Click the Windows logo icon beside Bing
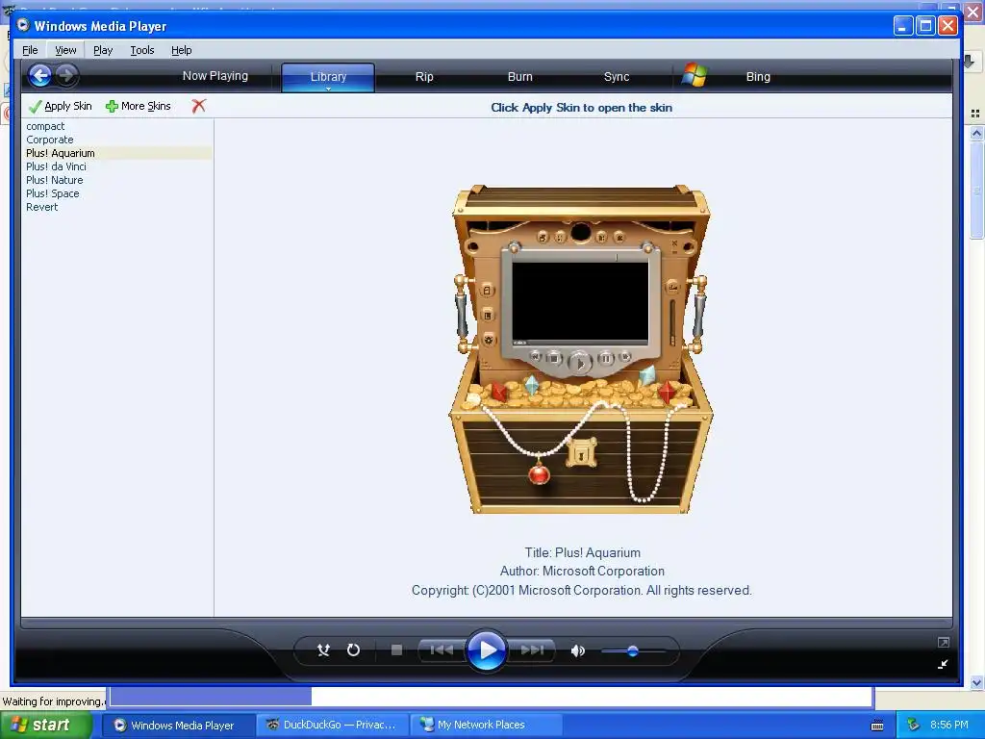 point(695,75)
